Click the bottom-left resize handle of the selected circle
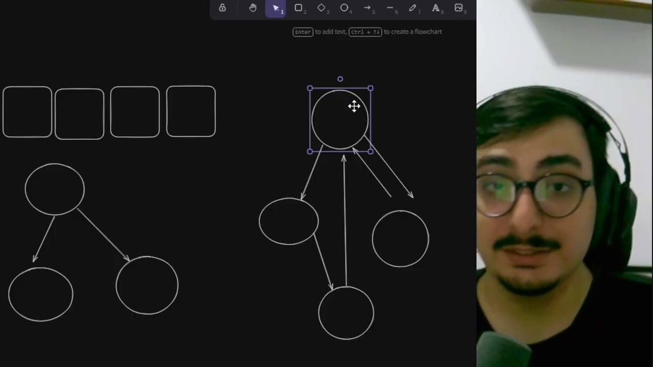Screen dimensions: 653x367 click(310, 151)
